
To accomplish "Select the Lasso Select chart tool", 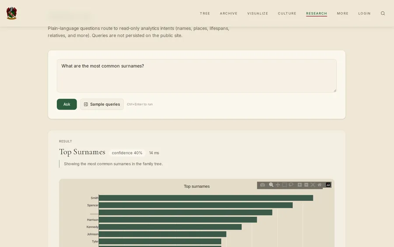I will click(x=291, y=185).
